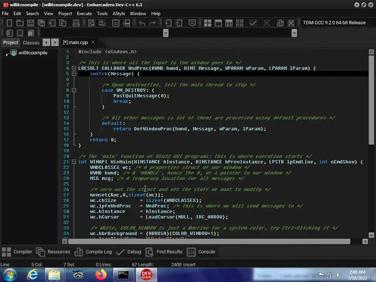Open the Compile Log bottom tab
The width and height of the screenshot is (376, 282).
point(93,252)
